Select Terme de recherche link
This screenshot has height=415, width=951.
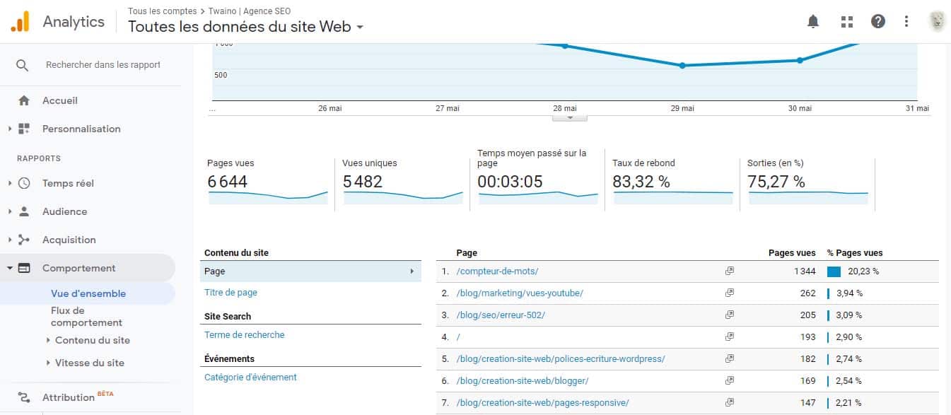click(244, 334)
